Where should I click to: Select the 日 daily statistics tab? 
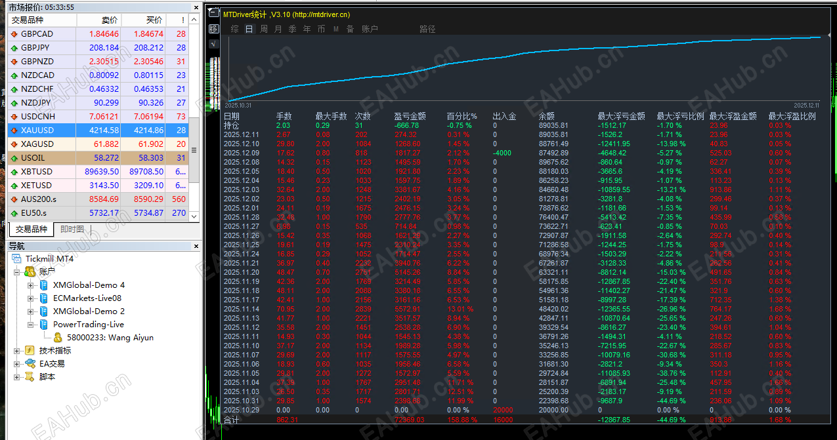[x=249, y=29]
